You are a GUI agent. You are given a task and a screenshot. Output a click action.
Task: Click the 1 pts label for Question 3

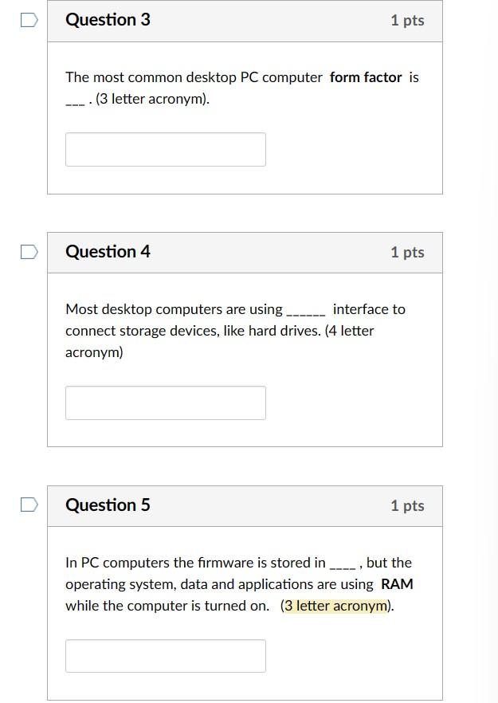point(407,22)
